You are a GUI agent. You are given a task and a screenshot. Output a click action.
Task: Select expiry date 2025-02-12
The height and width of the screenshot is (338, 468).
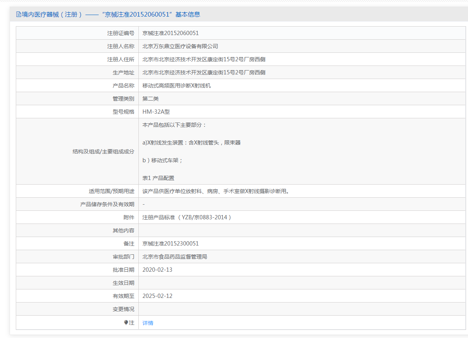pyautogui.click(x=157, y=296)
